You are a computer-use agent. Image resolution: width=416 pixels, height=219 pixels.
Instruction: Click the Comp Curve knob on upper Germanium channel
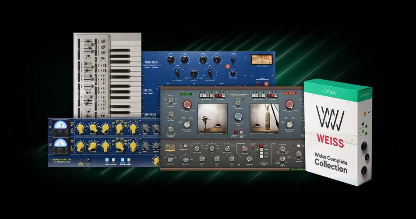(x=120, y=128)
